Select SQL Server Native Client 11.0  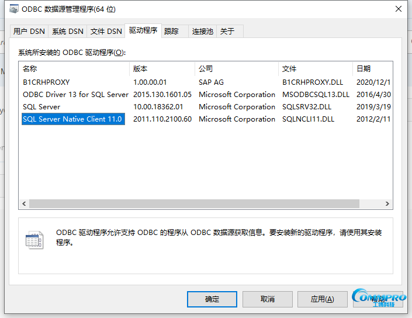72,119
